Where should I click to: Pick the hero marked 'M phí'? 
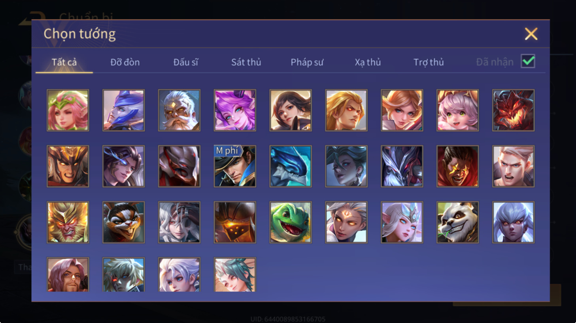pos(235,166)
